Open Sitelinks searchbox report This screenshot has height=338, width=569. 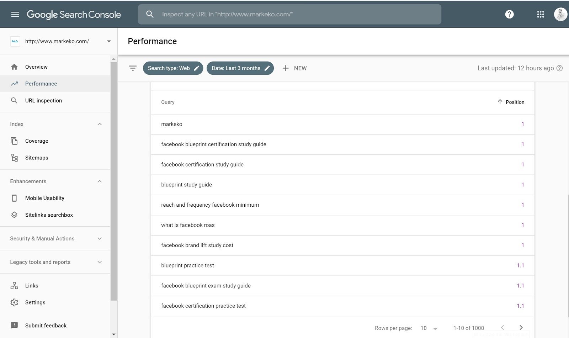pos(55,215)
